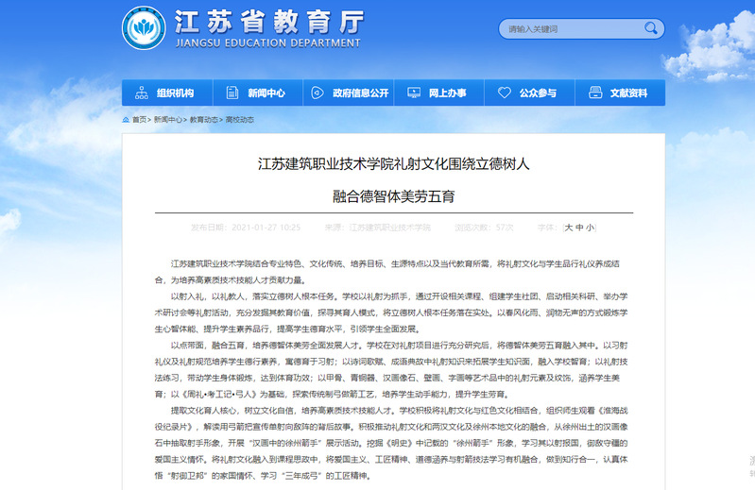Viewport: 755px width, 490px height.
Task: Set font size to medium (中)
Action: click(579, 228)
